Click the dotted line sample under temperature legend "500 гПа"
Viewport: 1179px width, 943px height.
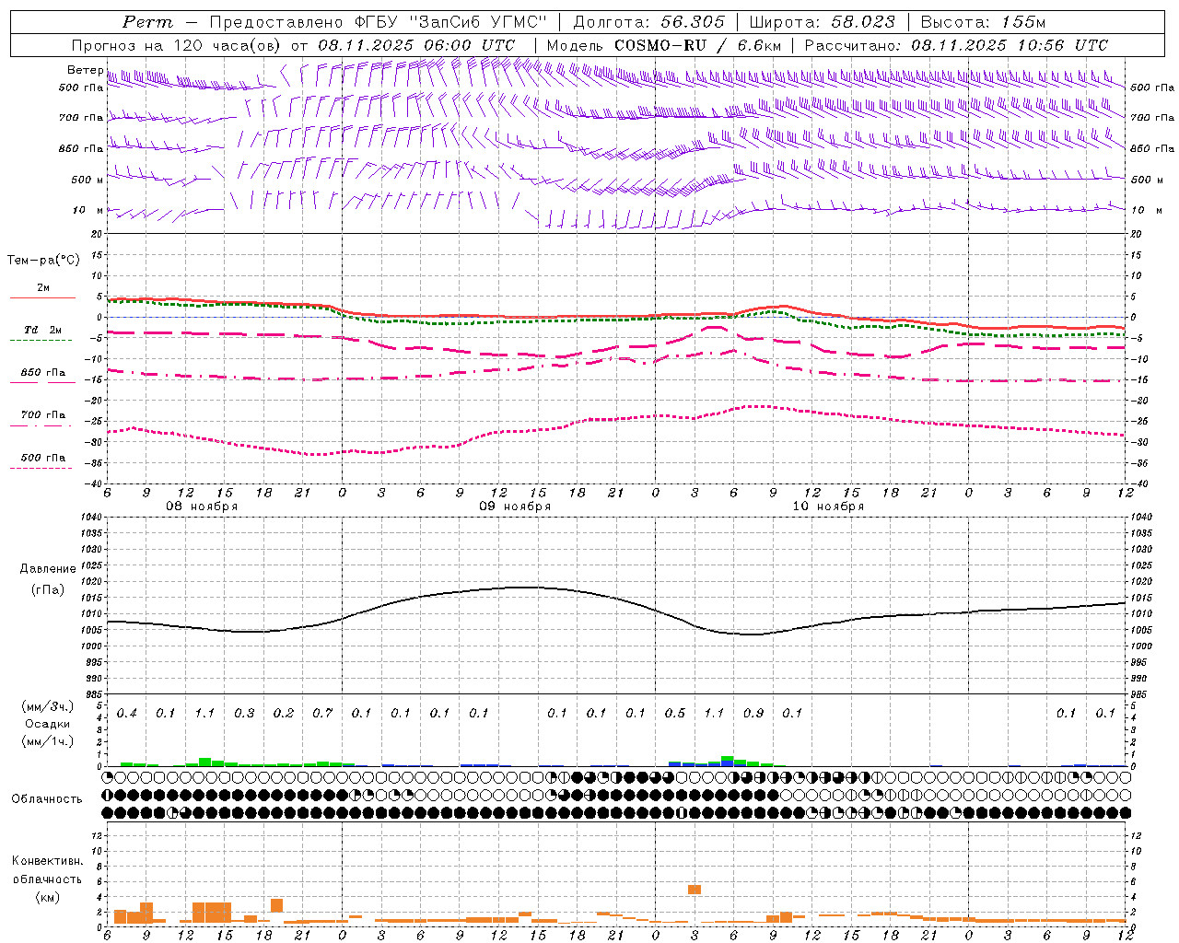coord(41,469)
